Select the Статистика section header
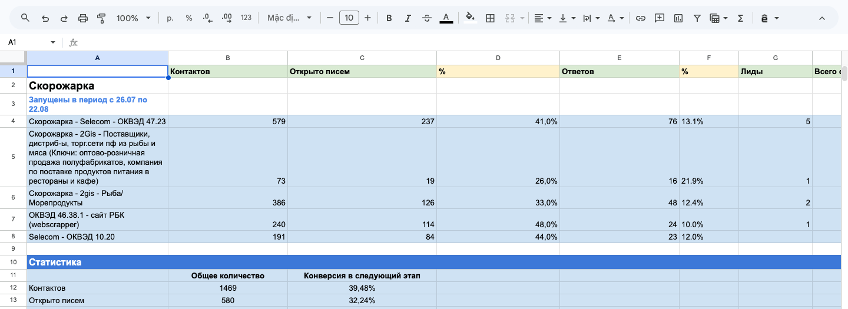The height and width of the screenshot is (309, 848). pyautogui.click(x=434, y=262)
